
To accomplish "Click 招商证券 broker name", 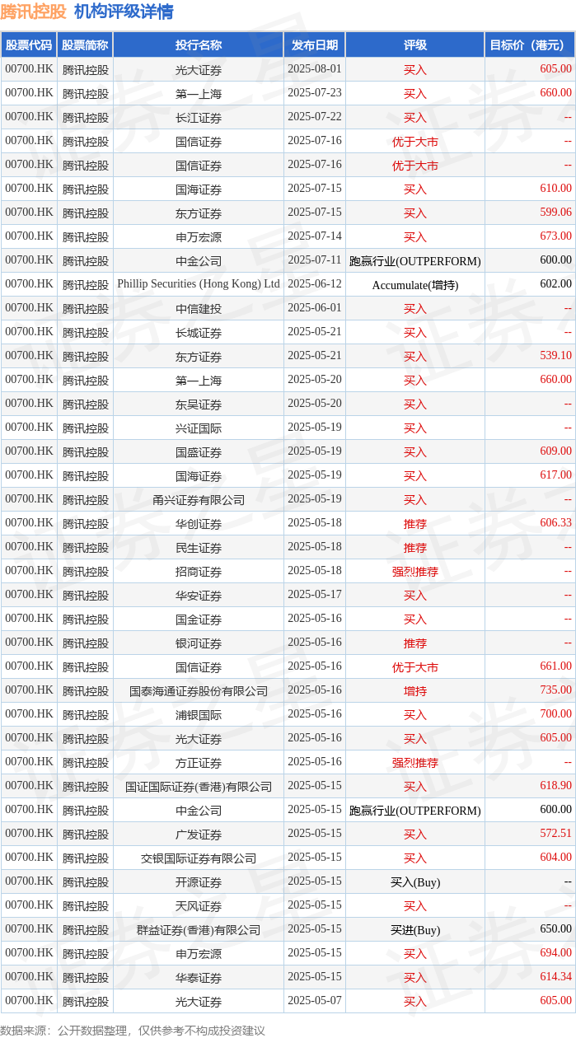I will click(199, 572).
